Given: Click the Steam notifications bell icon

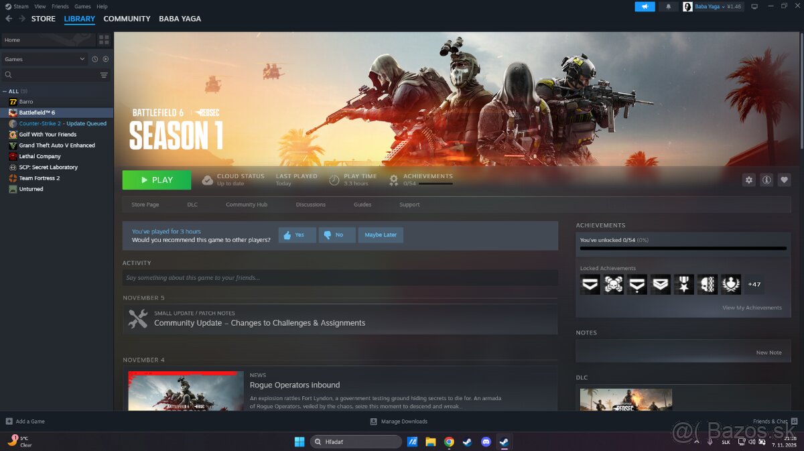Looking at the screenshot, I should coord(669,6).
